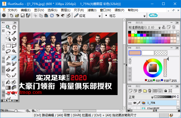Pick the eyedropper tool in the tool panel
This screenshot has height=118, width=181.
point(14,33)
